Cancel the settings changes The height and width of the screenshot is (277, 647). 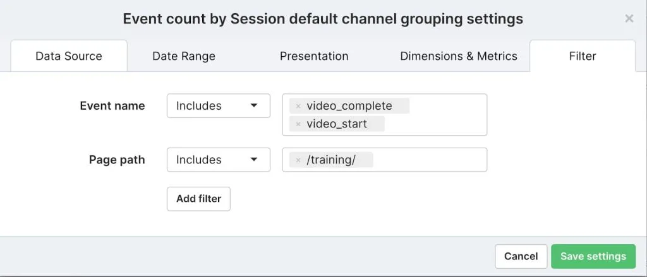pos(521,256)
